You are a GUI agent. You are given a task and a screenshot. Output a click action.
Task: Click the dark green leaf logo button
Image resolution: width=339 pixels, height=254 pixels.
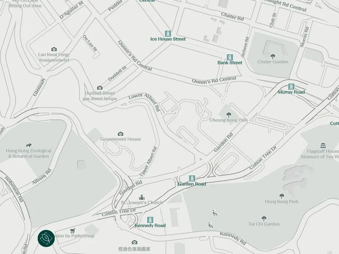pyautogui.click(x=46, y=238)
